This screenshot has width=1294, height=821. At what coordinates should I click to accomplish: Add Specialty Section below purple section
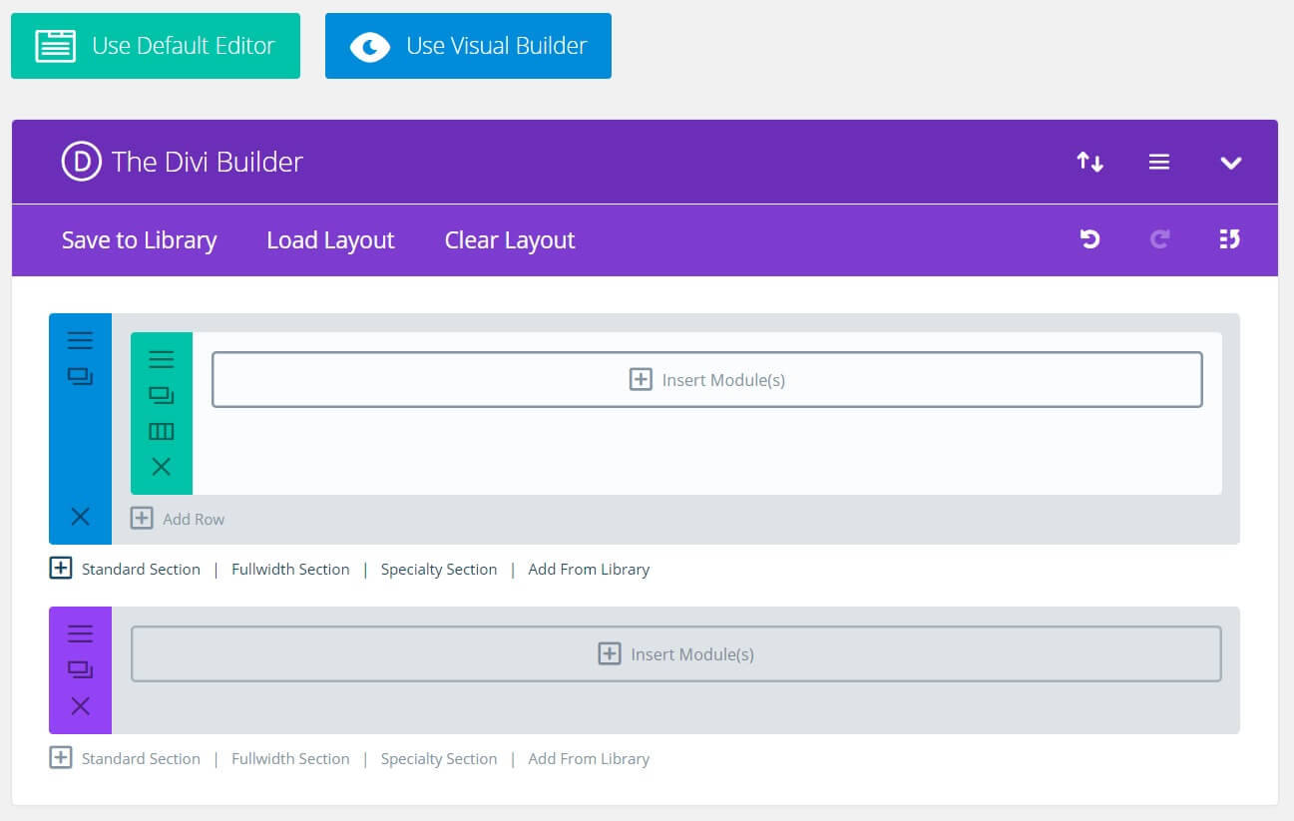[x=439, y=758]
